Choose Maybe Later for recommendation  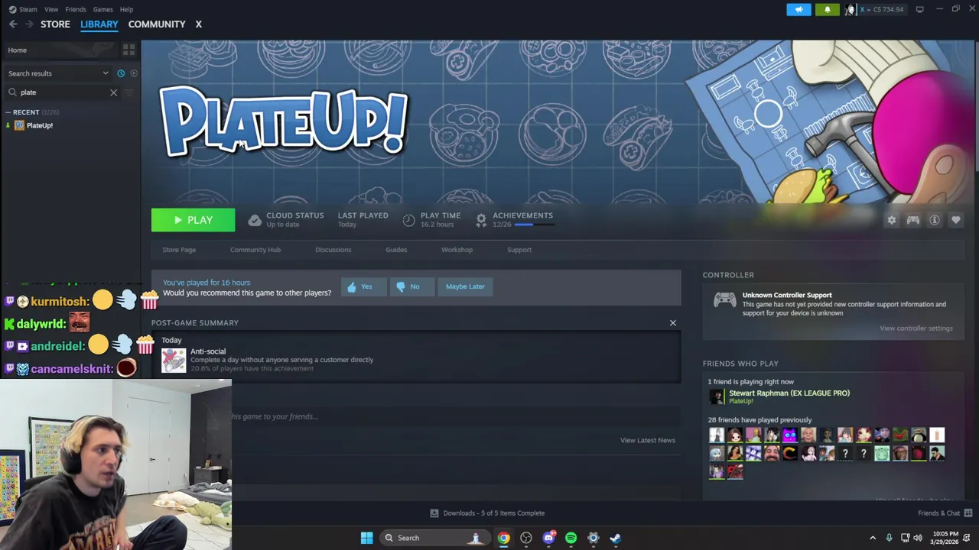click(x=466, y=286)
